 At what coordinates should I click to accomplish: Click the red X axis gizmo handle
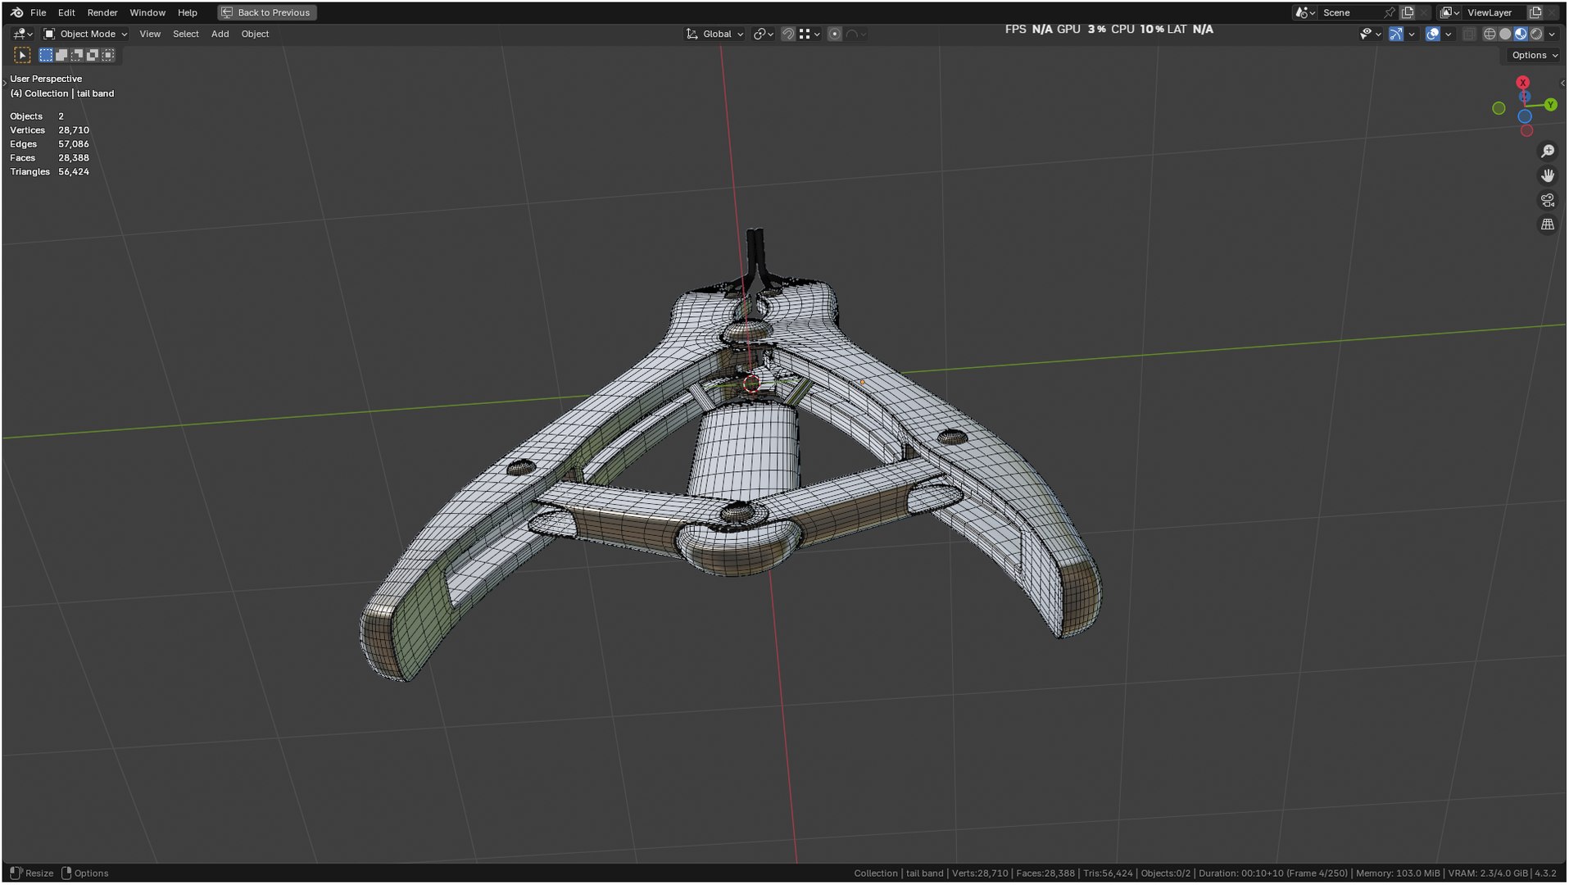[x=1522, y=83]
